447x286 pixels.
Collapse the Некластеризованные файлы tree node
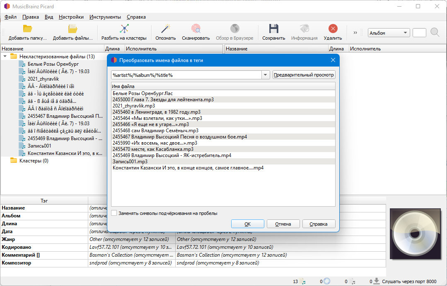(5, 57)
